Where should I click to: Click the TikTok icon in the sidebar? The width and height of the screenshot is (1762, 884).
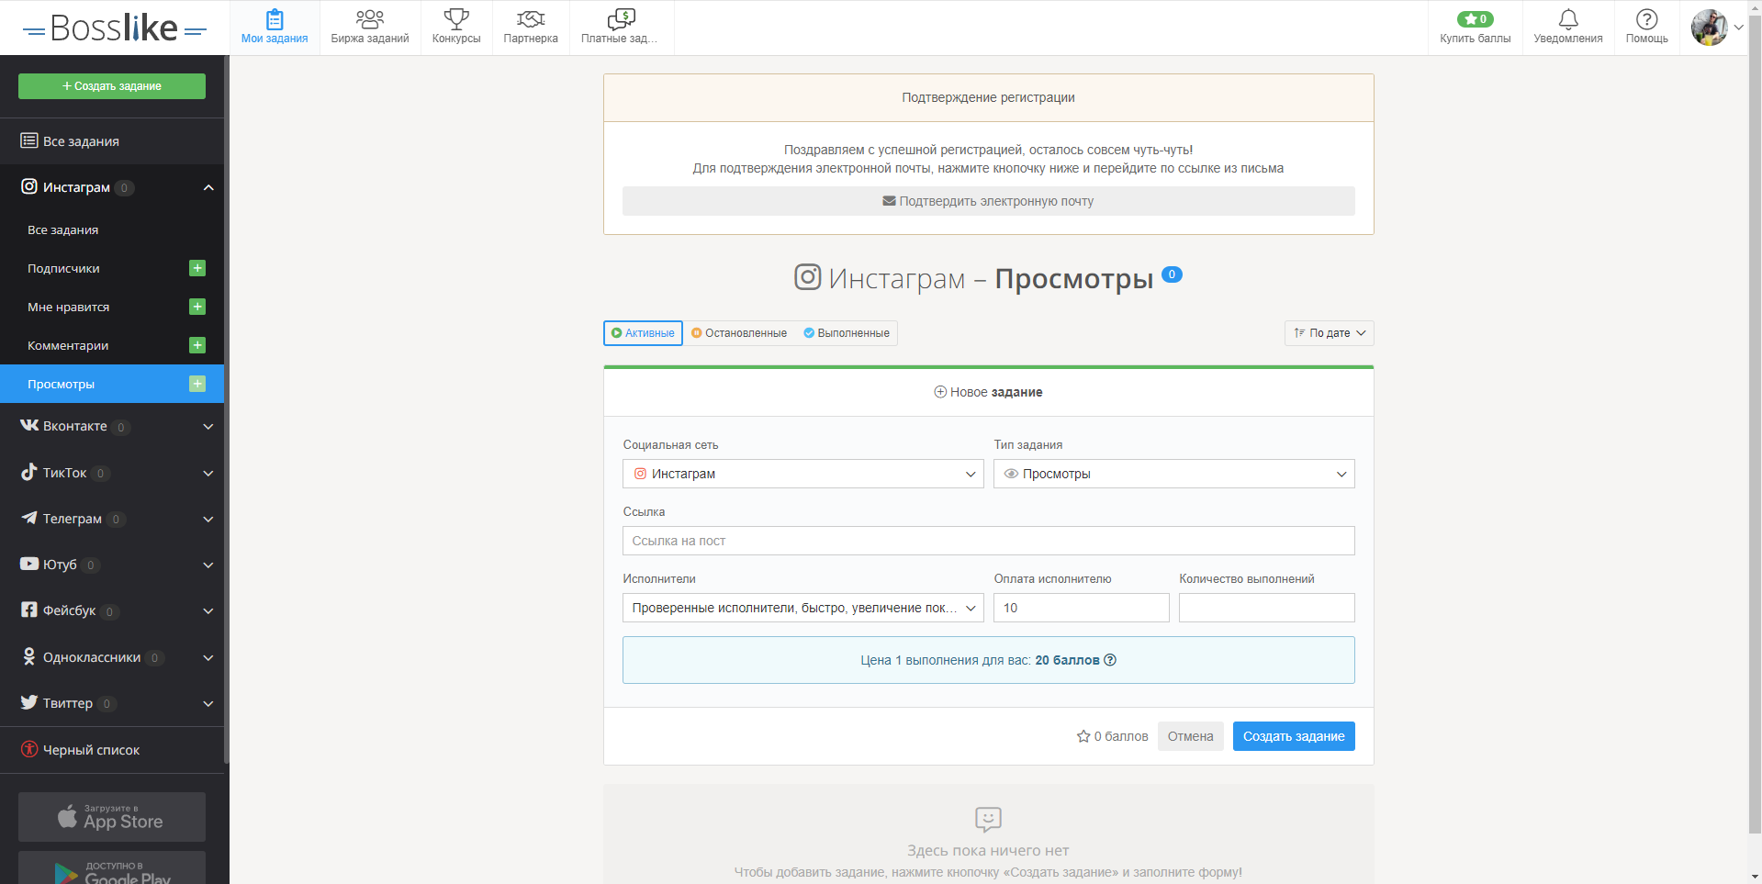(x=29, y=472)
